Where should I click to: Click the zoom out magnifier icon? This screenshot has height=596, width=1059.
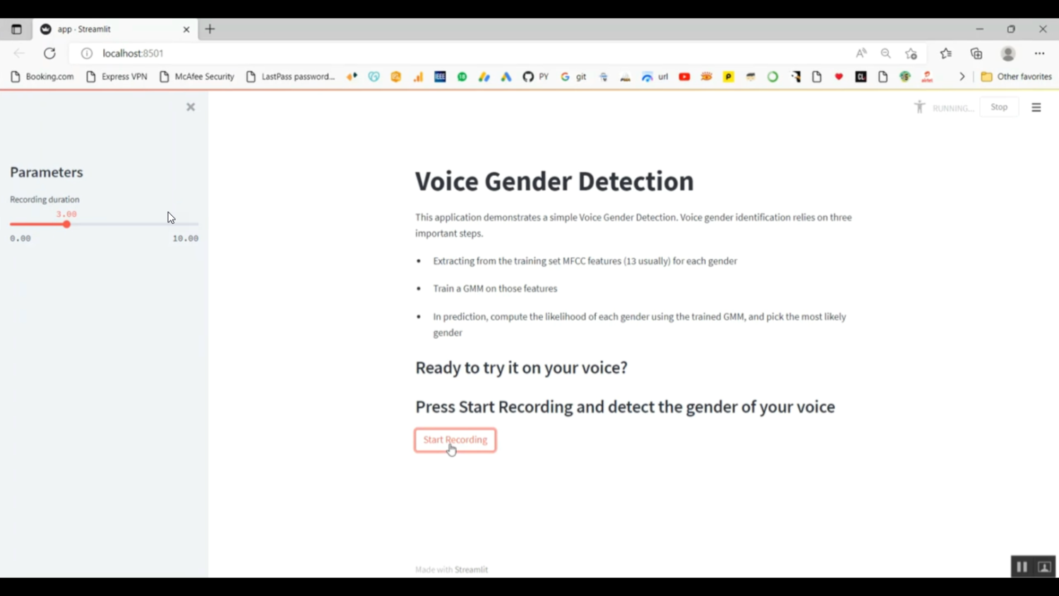(x=886, y=53)
